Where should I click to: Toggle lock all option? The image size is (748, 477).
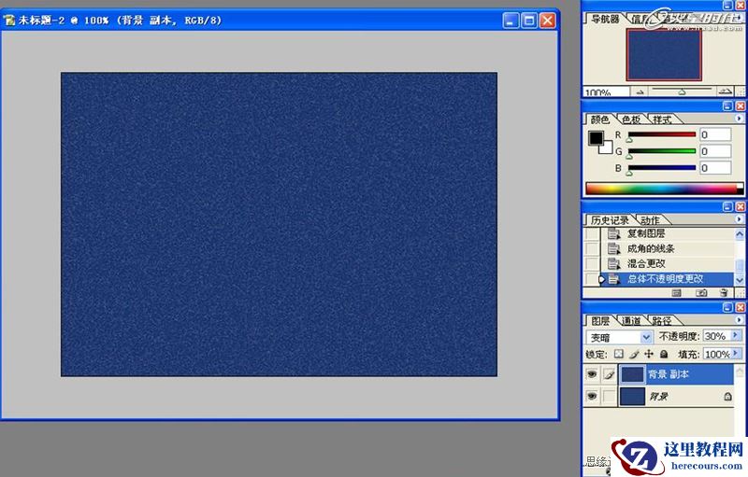point(664,354)
